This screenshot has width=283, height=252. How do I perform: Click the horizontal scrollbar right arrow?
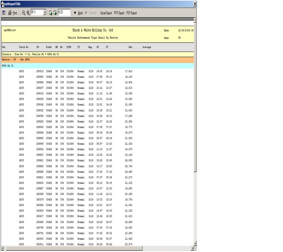tap(192, 249)
